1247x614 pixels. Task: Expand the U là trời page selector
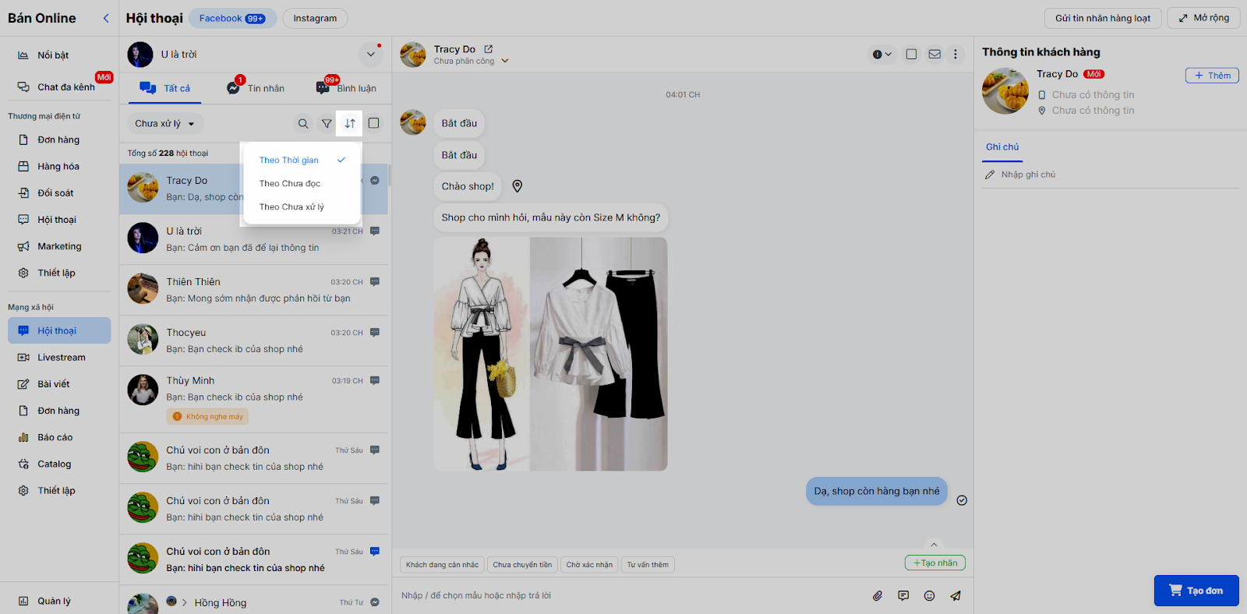(370, 55)
